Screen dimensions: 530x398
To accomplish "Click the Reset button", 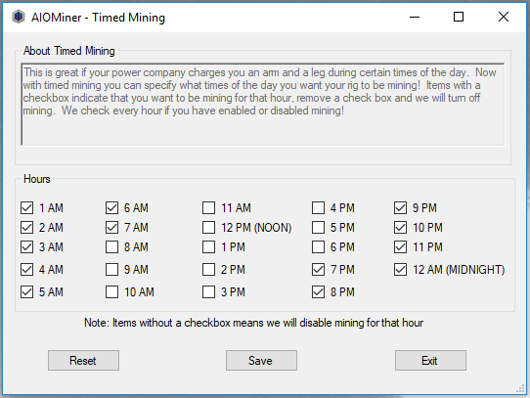I will (x=83, y=361).
